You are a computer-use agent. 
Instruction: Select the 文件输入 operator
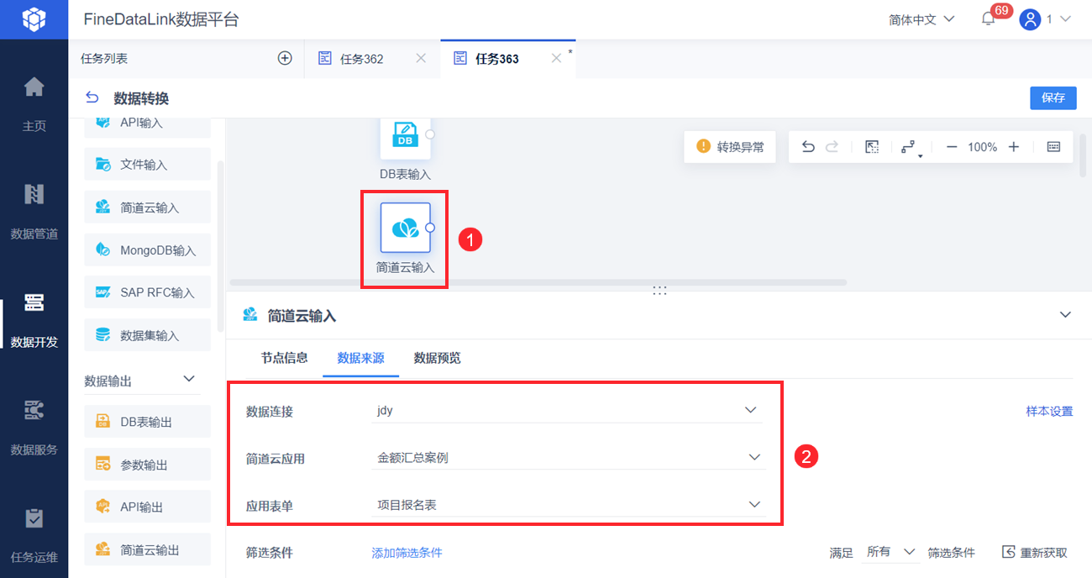[147, 164]
